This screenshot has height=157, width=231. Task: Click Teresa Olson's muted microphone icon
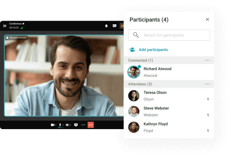coord(208,99)
